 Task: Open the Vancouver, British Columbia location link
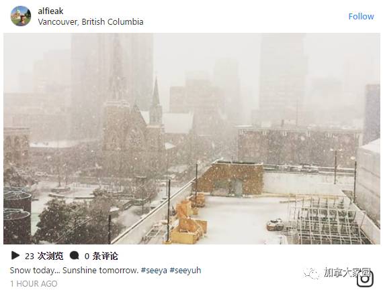91,21
